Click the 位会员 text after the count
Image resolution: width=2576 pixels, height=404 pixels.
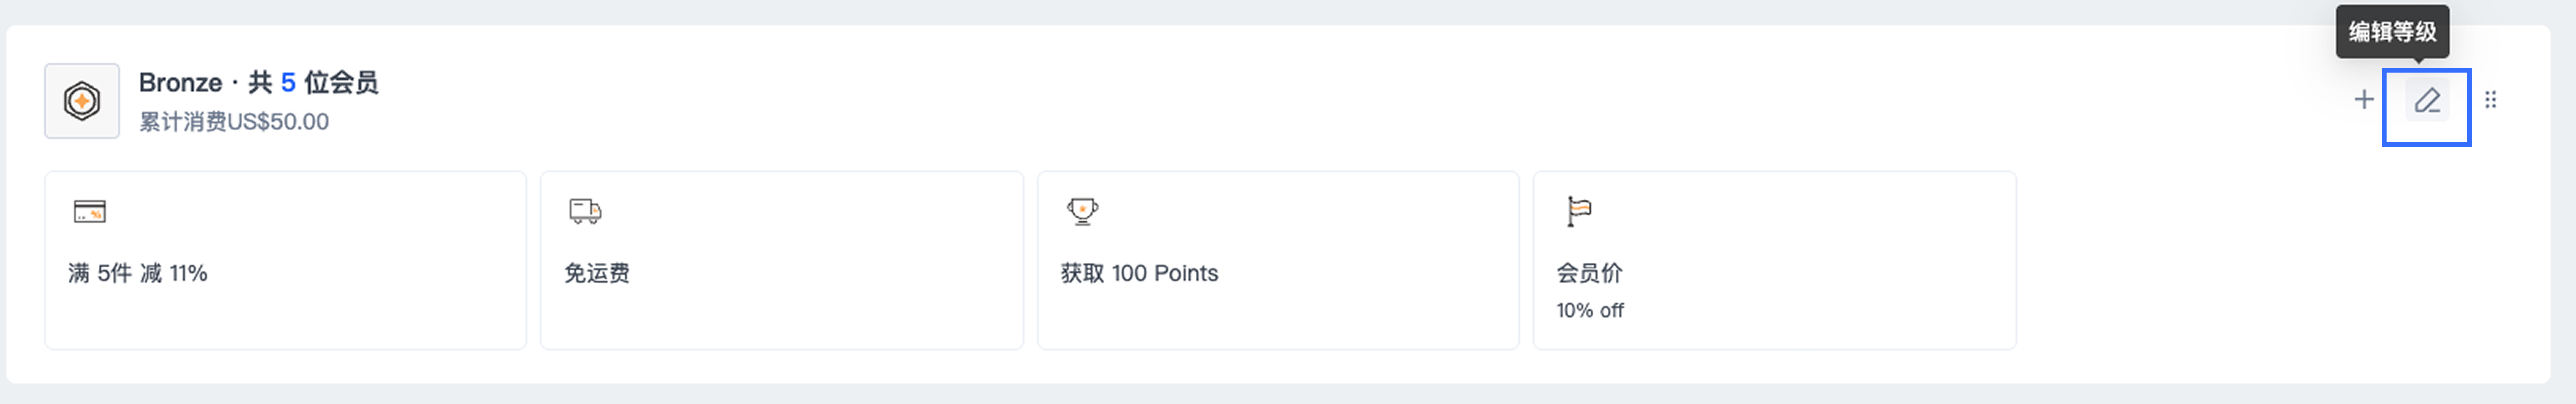[x=341, y=82]
